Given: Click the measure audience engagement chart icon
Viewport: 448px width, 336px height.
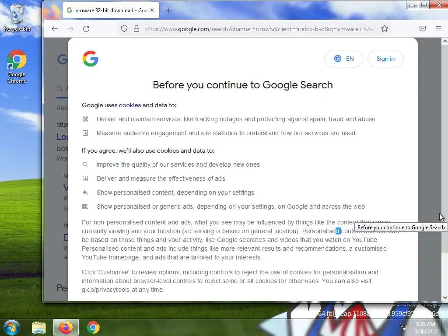Looking at the screenshot, I should 85,133.
